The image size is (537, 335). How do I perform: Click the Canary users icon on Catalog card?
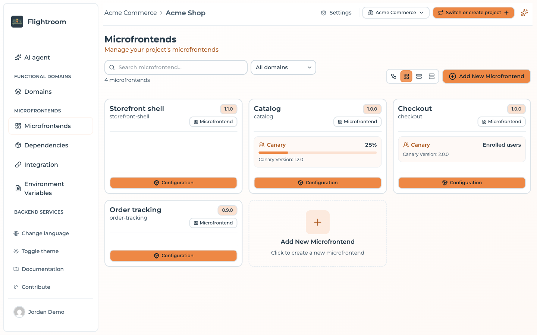[262, 145]
